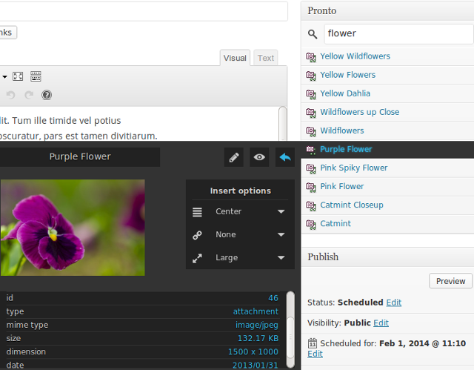
Task: Switch to the Visual editor tab
Action: [x=235, y=58]
